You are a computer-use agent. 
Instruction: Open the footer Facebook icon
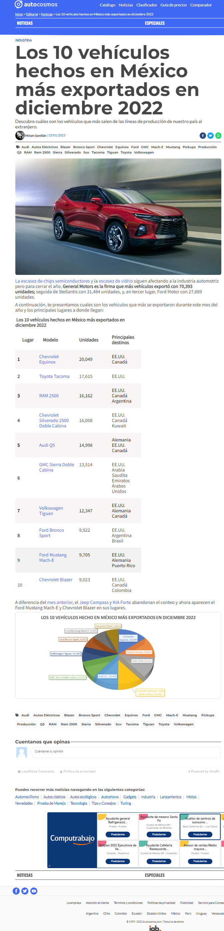click(x=16, y=891)
